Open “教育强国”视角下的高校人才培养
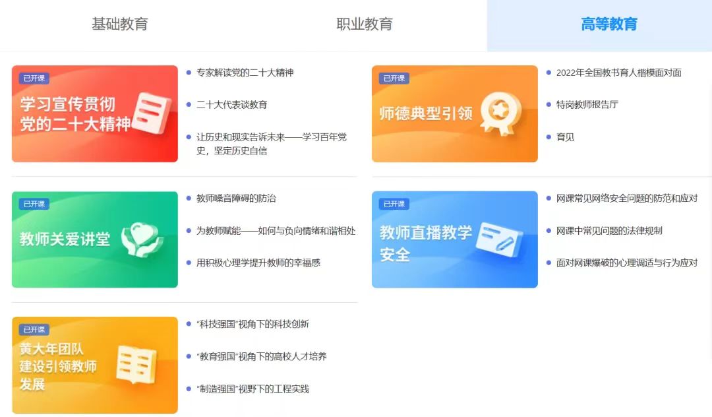 click(262, 356)
